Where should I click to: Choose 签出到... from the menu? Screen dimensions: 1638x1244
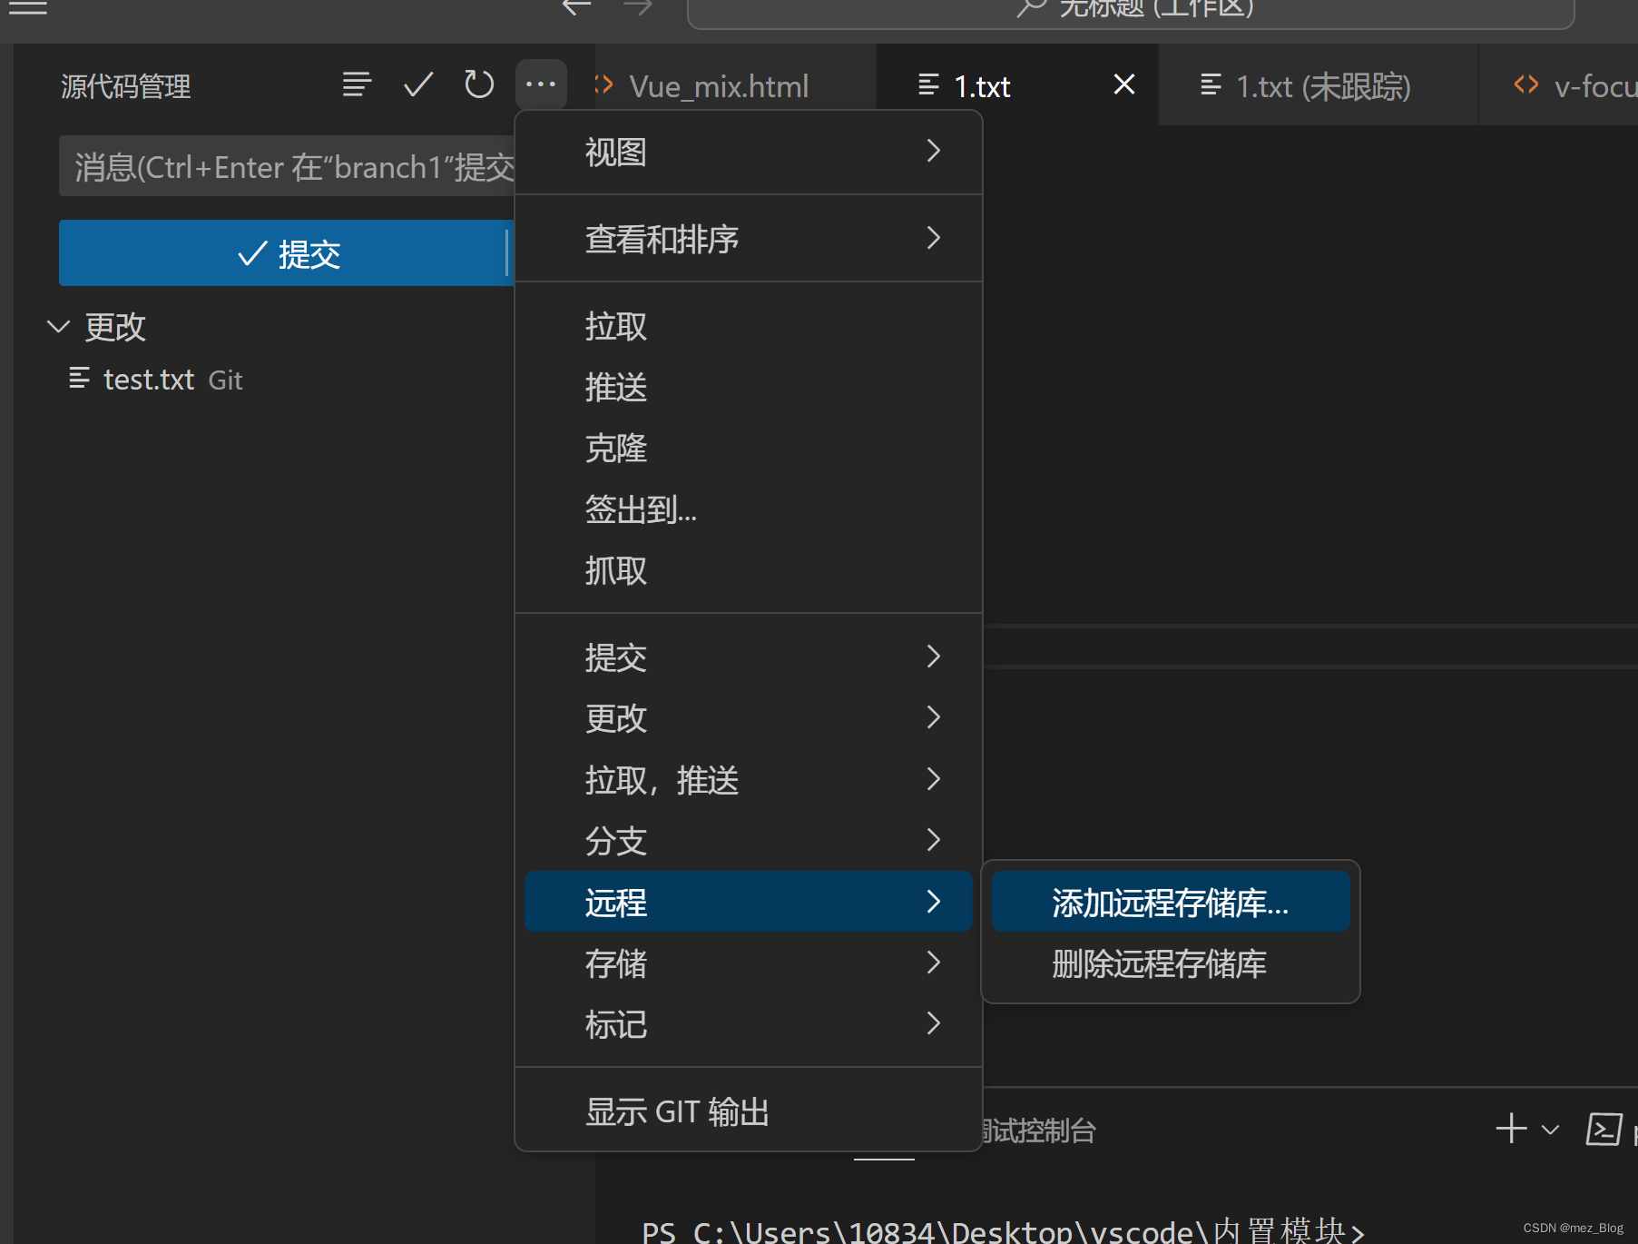(x=749, y=509)
